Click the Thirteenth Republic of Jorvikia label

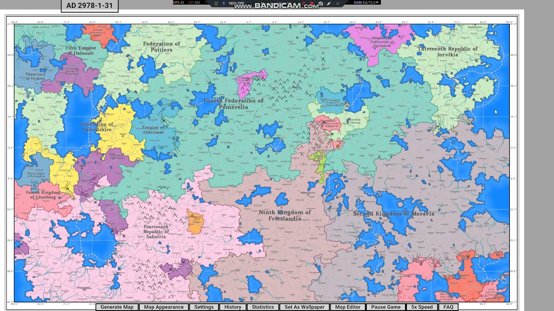[x=448, y=52]
